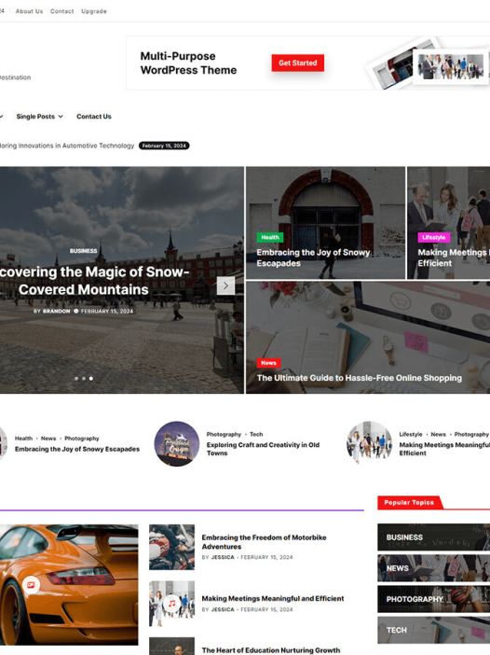490x655 pixels.
Task: Click the orange sports car featured image
Action: click(69, 585)
